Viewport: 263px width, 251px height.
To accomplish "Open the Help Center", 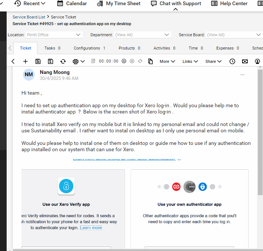I will point(229,3).
